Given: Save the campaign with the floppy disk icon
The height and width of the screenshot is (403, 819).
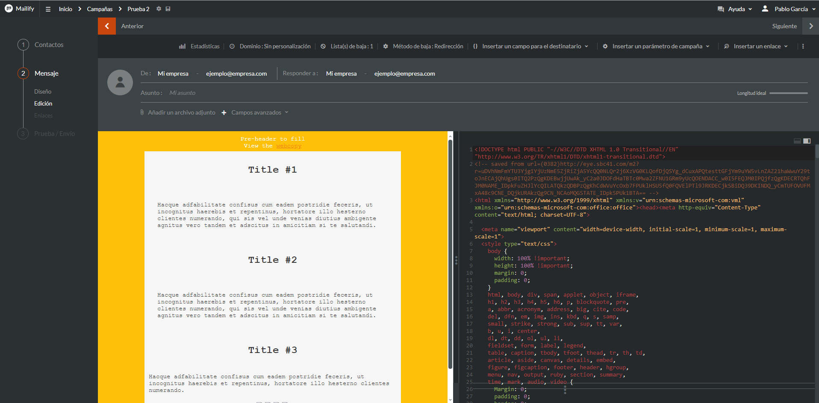Looking at the screenshot, I should [x=168, y=9].
